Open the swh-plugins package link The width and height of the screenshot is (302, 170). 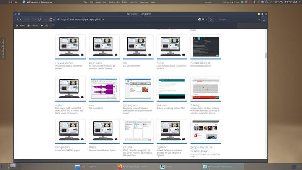(62, 147)
